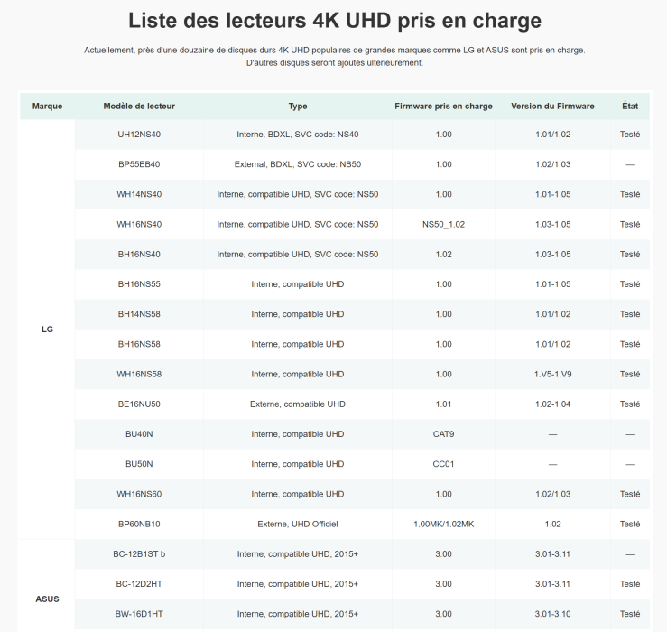Click the "Version du Firmware" header
This screenshot has width=667, height=632.
pos(552,106)
